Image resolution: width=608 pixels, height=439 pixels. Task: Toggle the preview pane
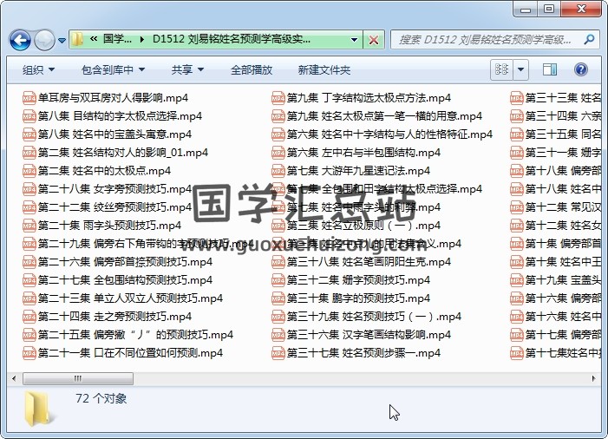click(x=550, y=70)
